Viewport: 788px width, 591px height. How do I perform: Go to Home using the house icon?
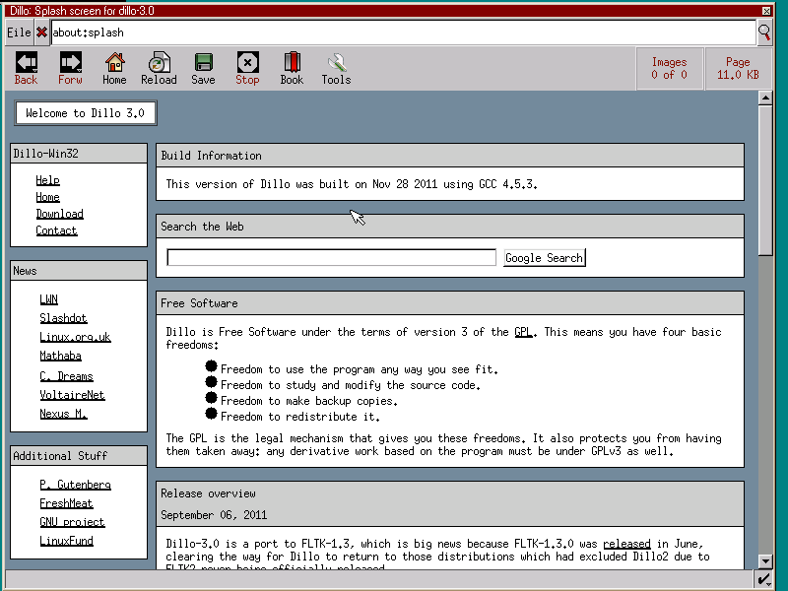tap(114, 63)
